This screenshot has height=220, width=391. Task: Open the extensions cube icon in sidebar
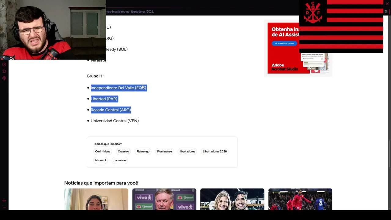click(x=4, y=71)
